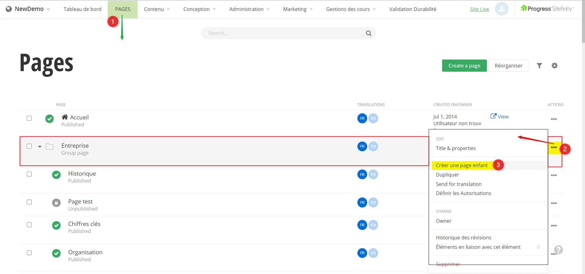
Task: Click the EN translation badge for Chiffres clés
Action: point(373,225)
